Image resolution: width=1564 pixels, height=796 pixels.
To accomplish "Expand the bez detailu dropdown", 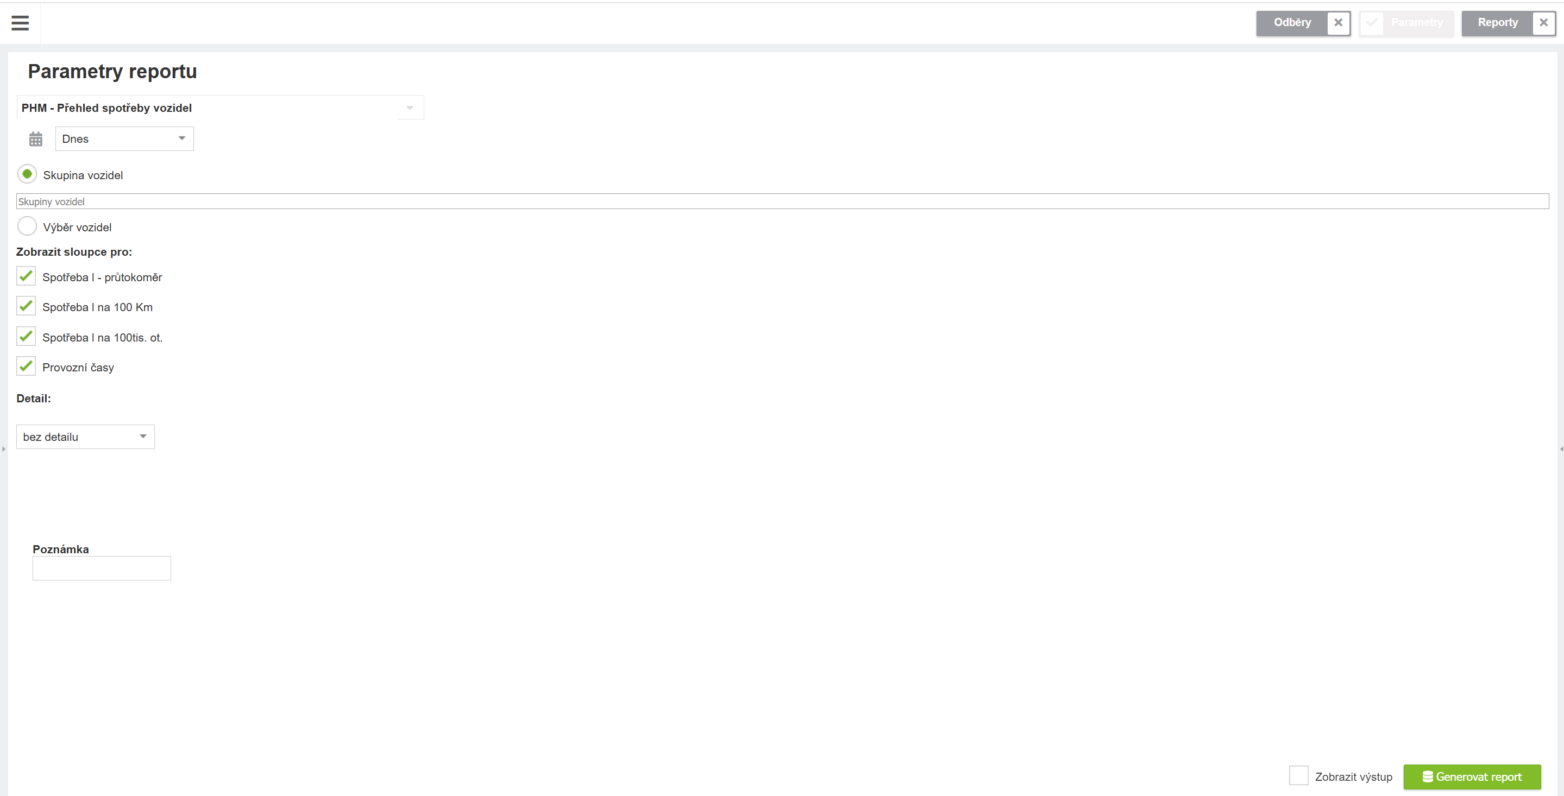I will coord(86,437).
